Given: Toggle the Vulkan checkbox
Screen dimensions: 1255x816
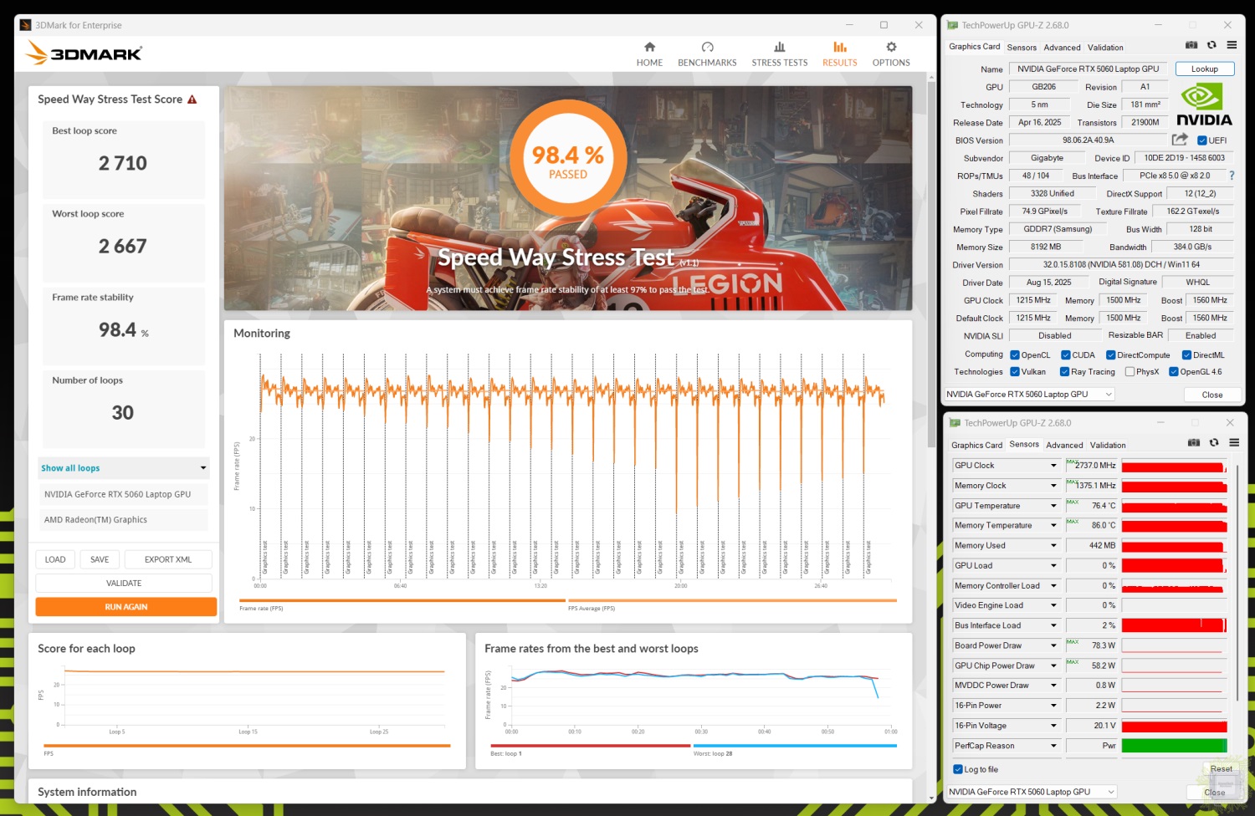Looking at the screenshot, I should pos(1015,372).
